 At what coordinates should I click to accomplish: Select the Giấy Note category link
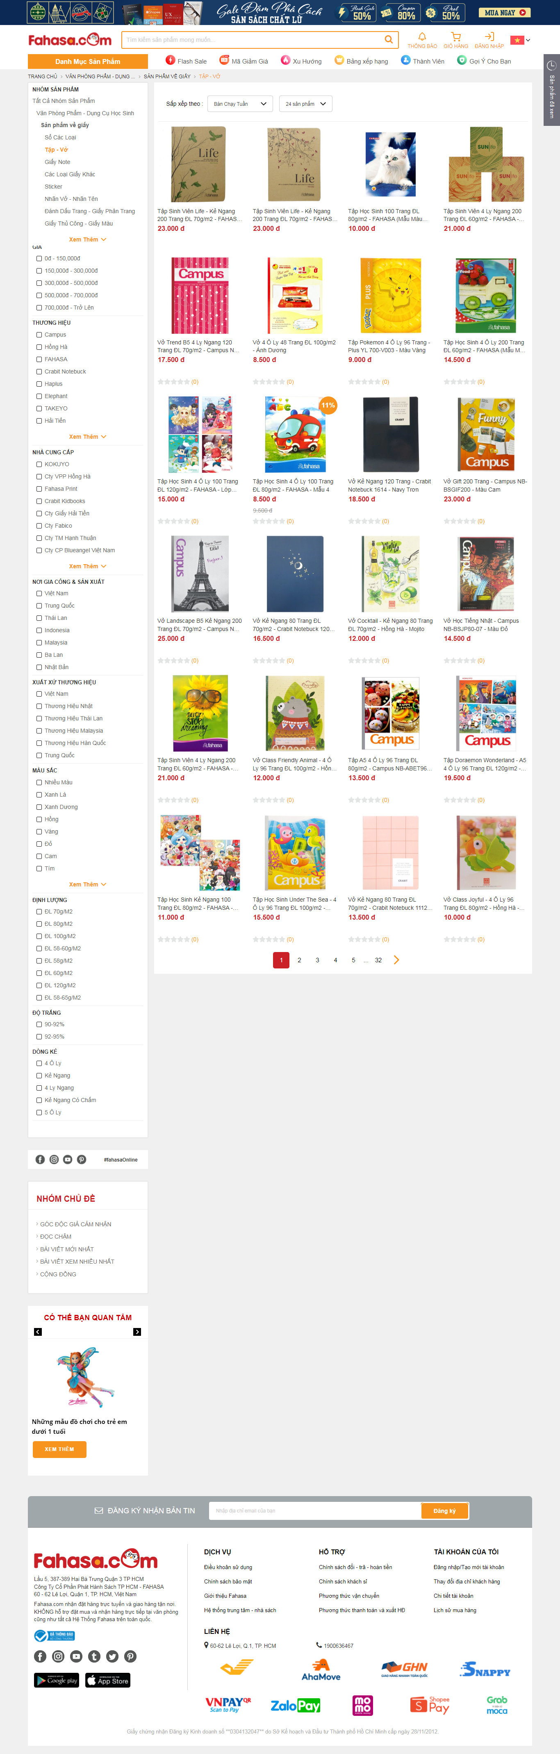pyautogui.click(x=57, y=162)
